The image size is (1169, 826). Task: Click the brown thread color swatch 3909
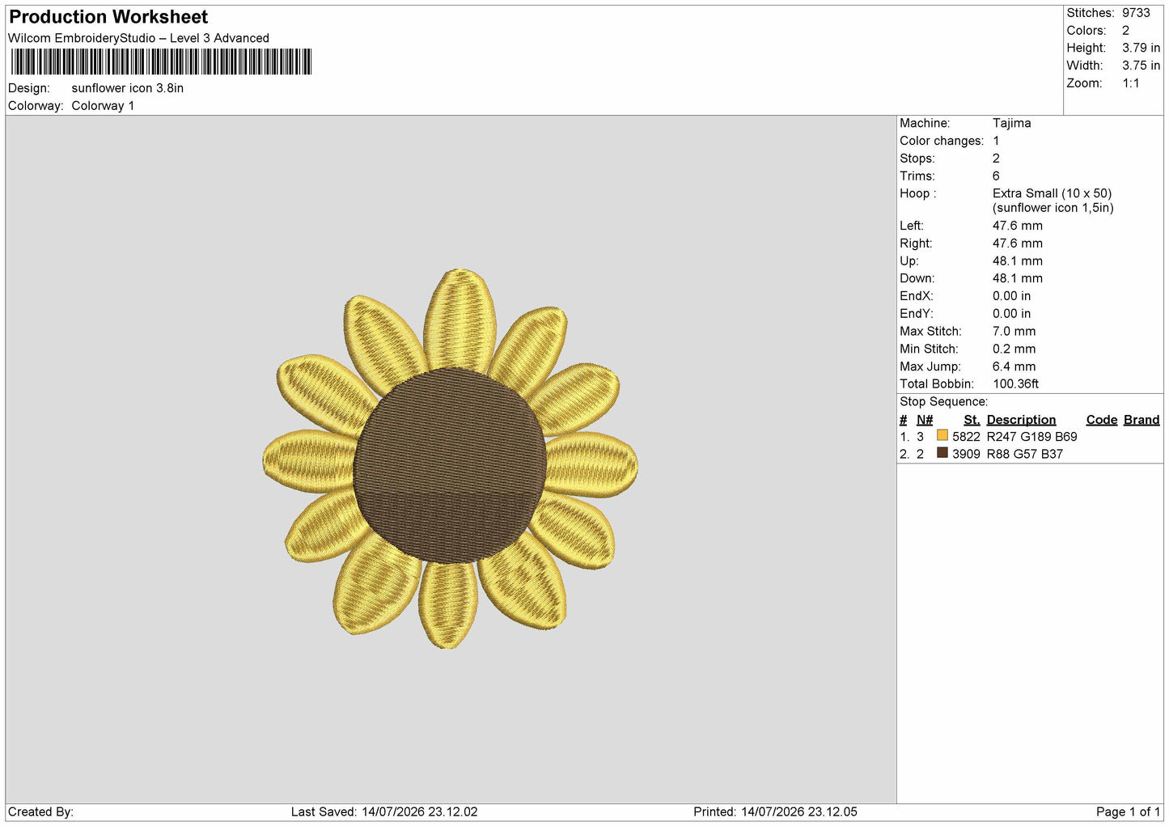[942, 453]
